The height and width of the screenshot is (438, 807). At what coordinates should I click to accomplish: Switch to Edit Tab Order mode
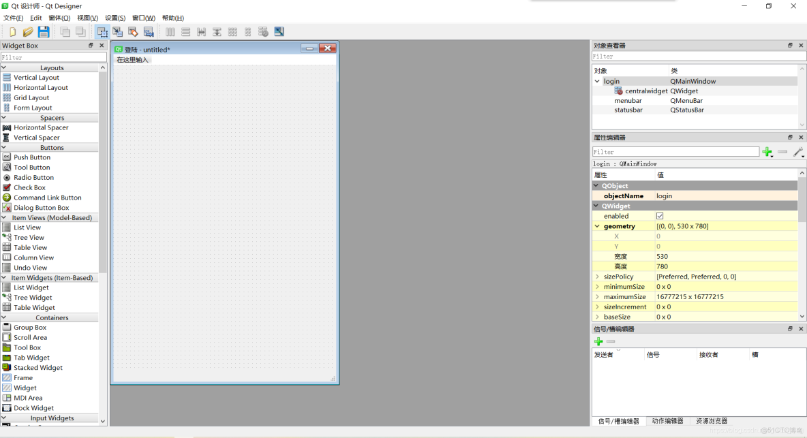tap(149, 31)
